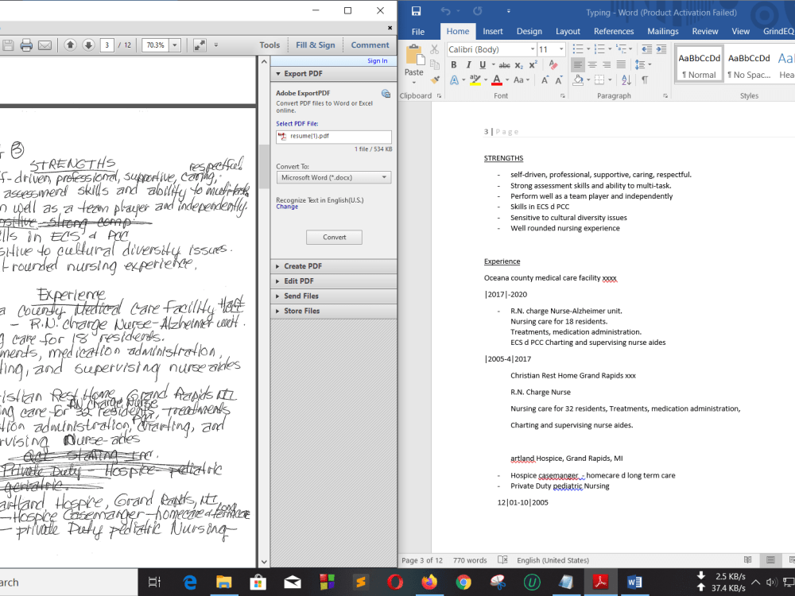Click the Adobe ExportPDF online icon
Viewport: 795px width, 596px height.
pos(386,93)
